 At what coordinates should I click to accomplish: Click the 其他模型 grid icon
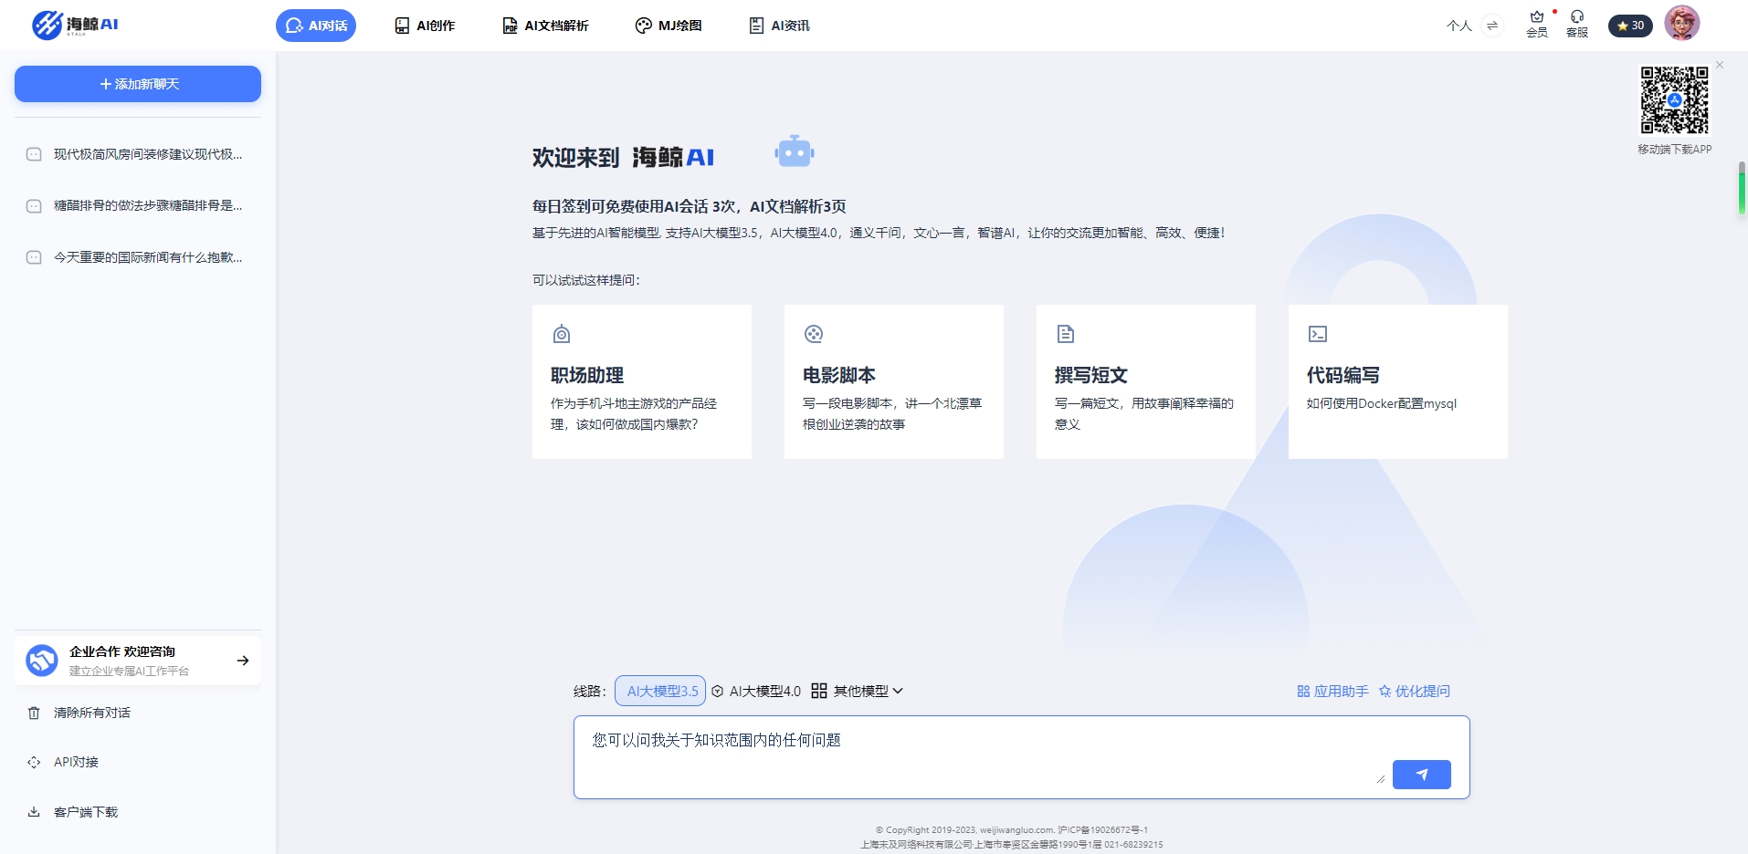coord(819,691)
